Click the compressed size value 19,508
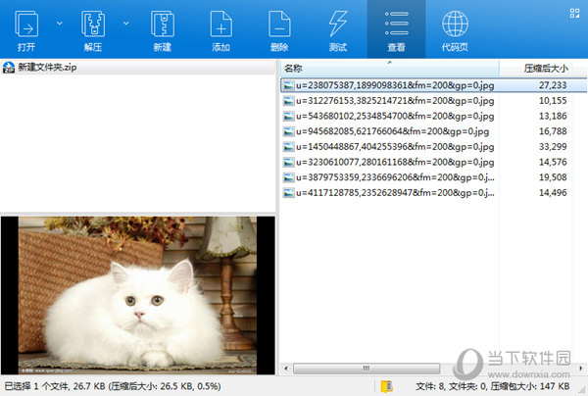The width and height of the screenshot is (588, 396). [x=553, y=177]
